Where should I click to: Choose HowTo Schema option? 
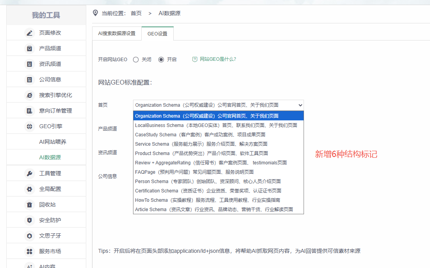(x=218, y=200)
